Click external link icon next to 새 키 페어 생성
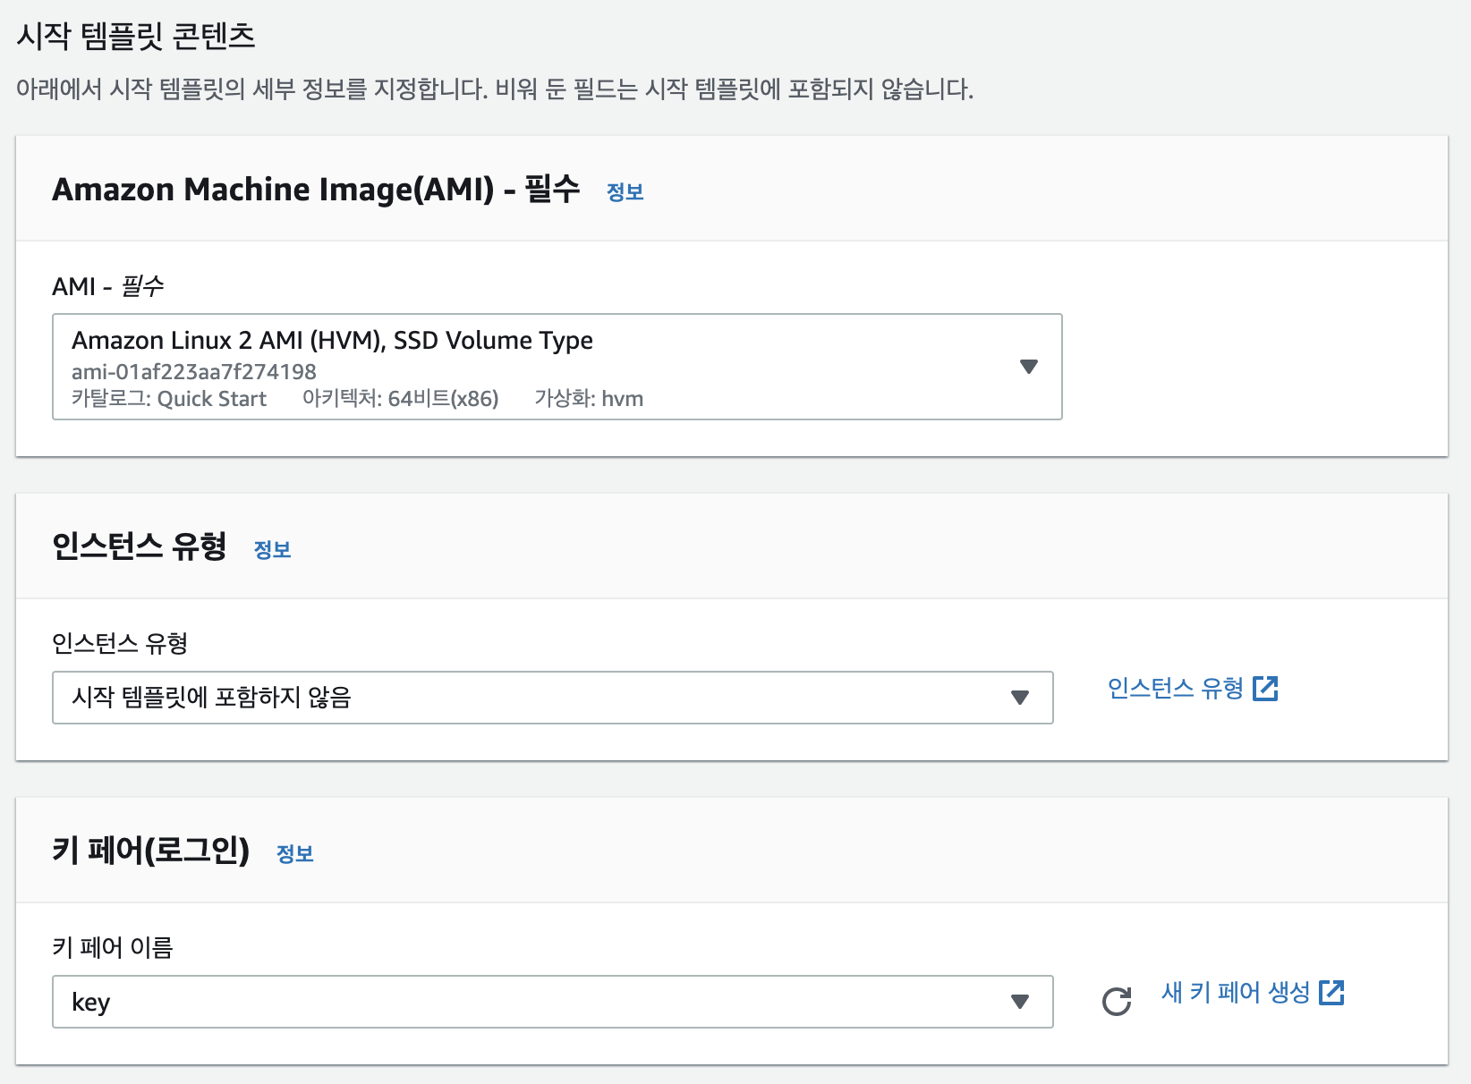1471x1084 pixels. point(1331,992)
